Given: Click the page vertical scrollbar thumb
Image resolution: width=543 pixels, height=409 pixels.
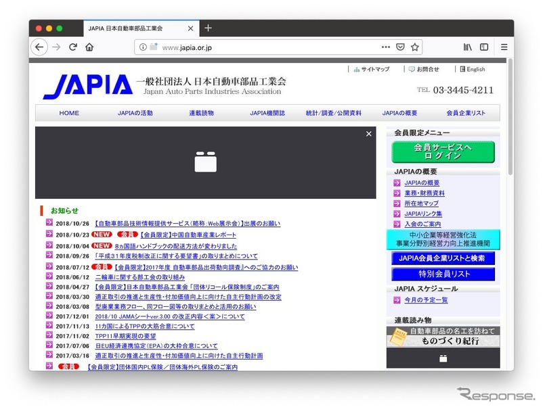Looking at the screenshot, I should [510, 117].
